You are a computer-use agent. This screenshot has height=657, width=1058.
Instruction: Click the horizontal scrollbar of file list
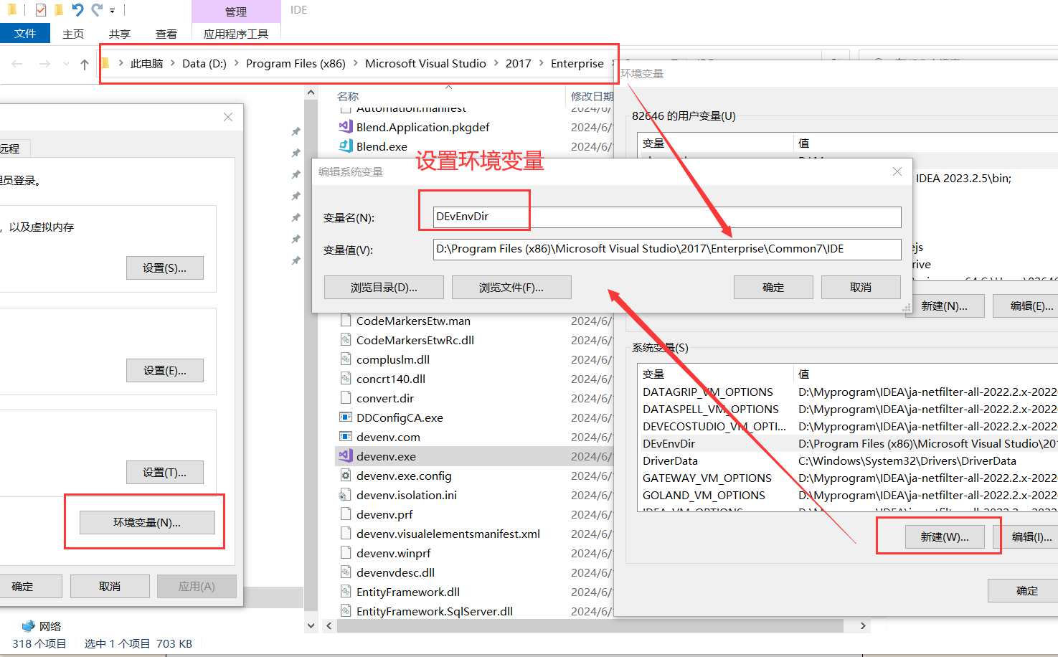(x=590, y=626)
